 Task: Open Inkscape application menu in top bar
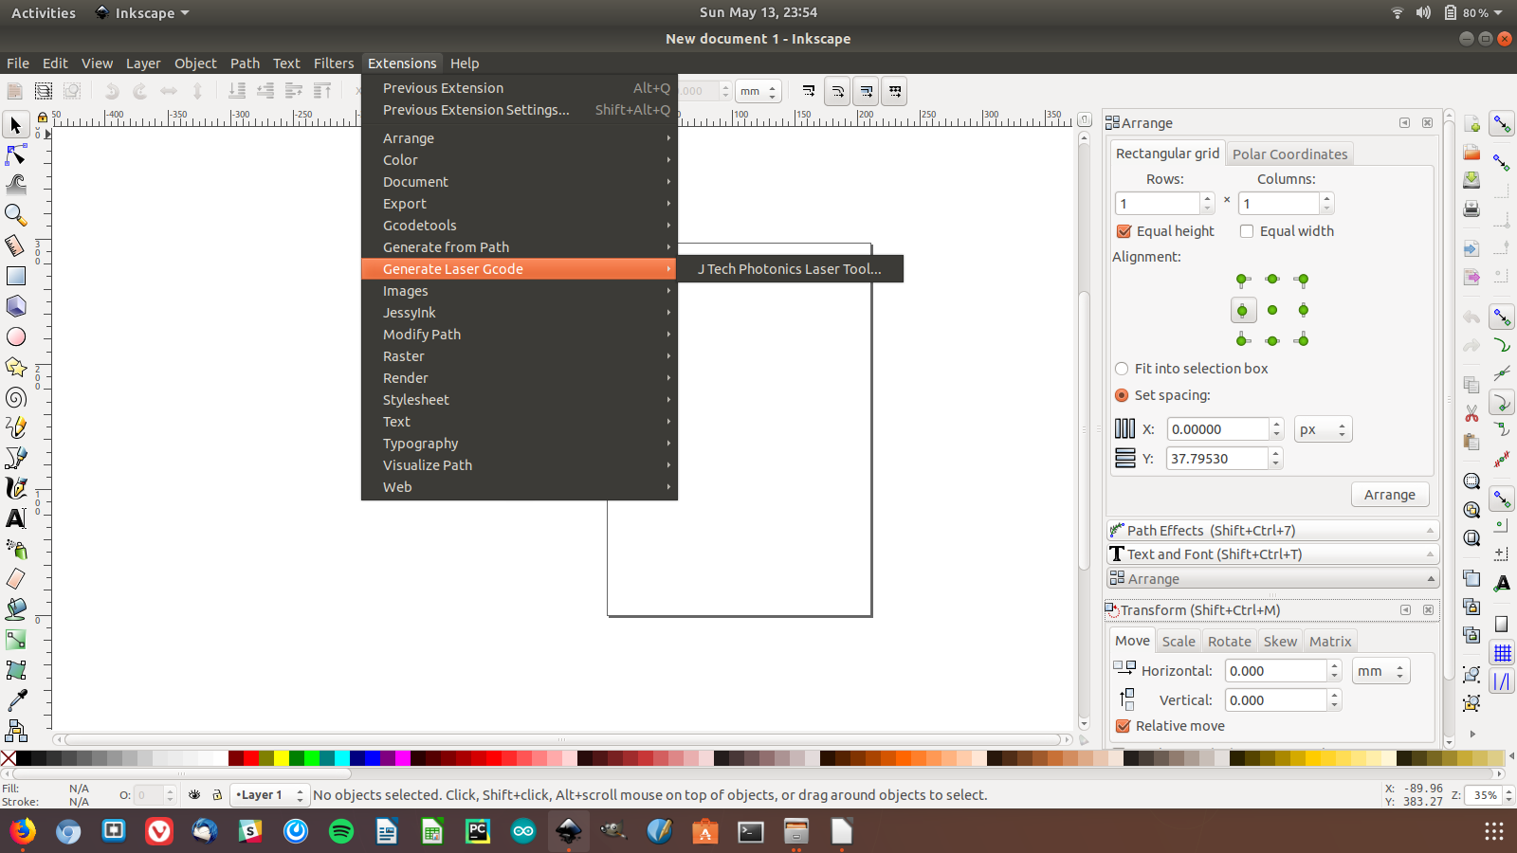coord(142,13)
